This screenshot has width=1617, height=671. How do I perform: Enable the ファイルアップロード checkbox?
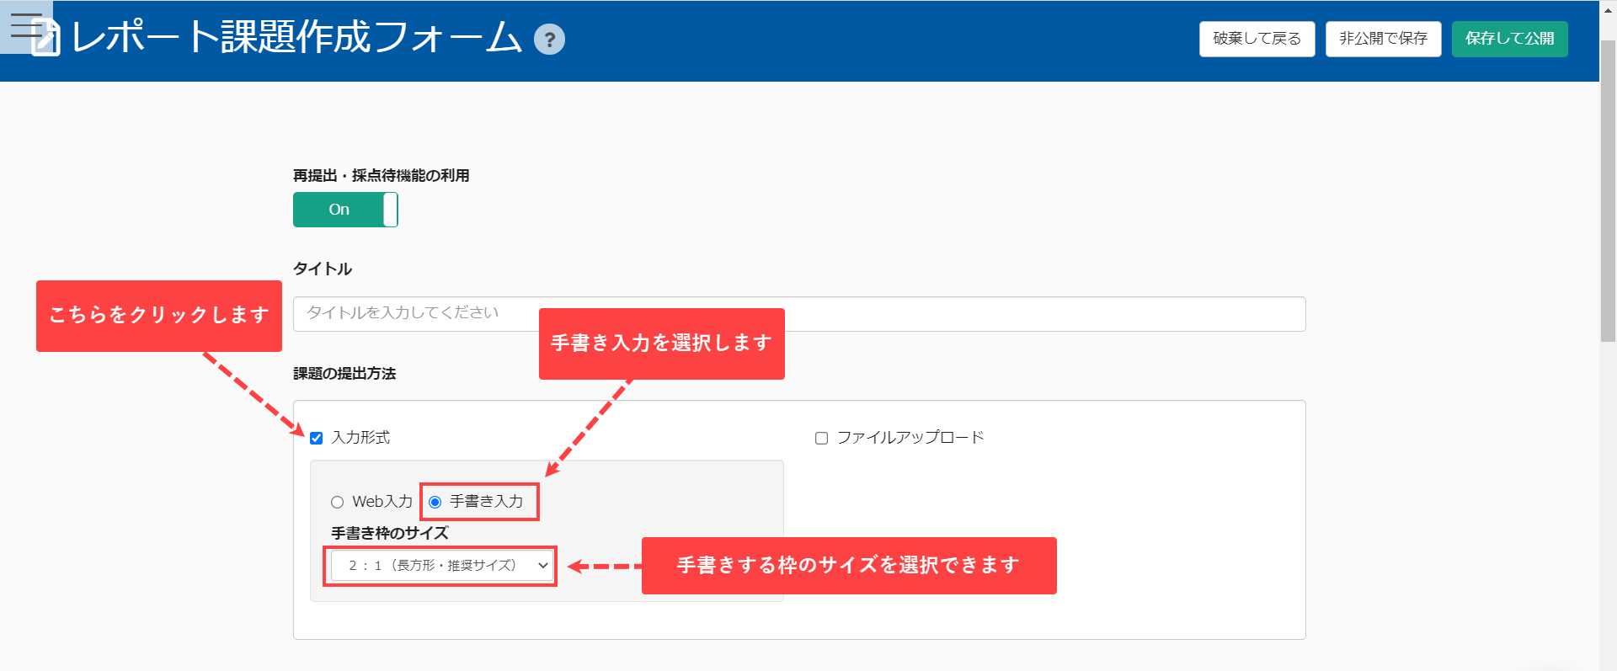821,438
